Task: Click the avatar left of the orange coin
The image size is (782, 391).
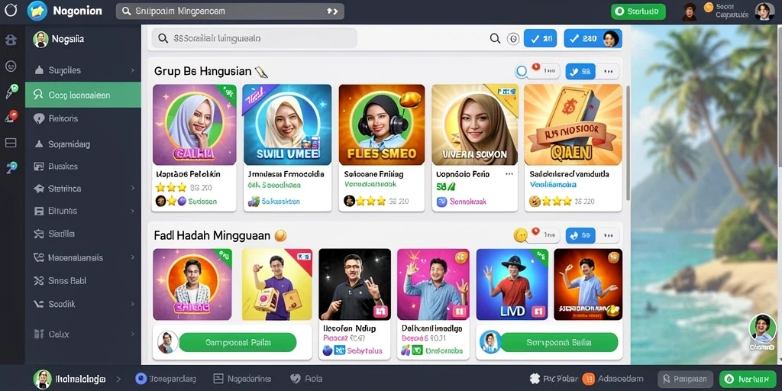Action: click(x=690, y=11)
